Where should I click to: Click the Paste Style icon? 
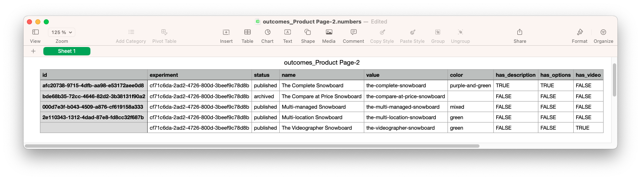[x=412, y=32]
